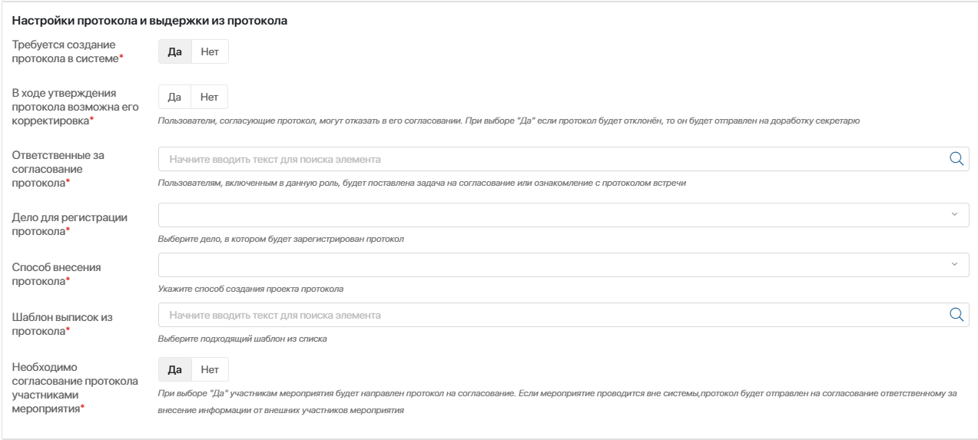This screenshot has width=978, height=440.
Task: Click the magnifier icon in Шаблон выписок field
Action: 956,314
